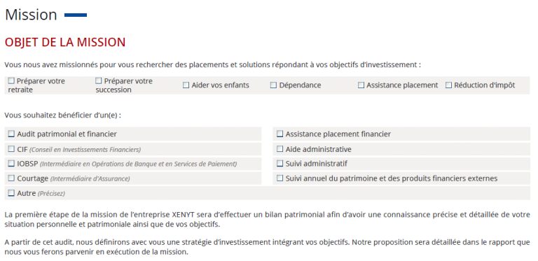Select the Aider vos enfants checkbox
The height and width of the screenshot is (261, 538).
(x=186, y=85)
